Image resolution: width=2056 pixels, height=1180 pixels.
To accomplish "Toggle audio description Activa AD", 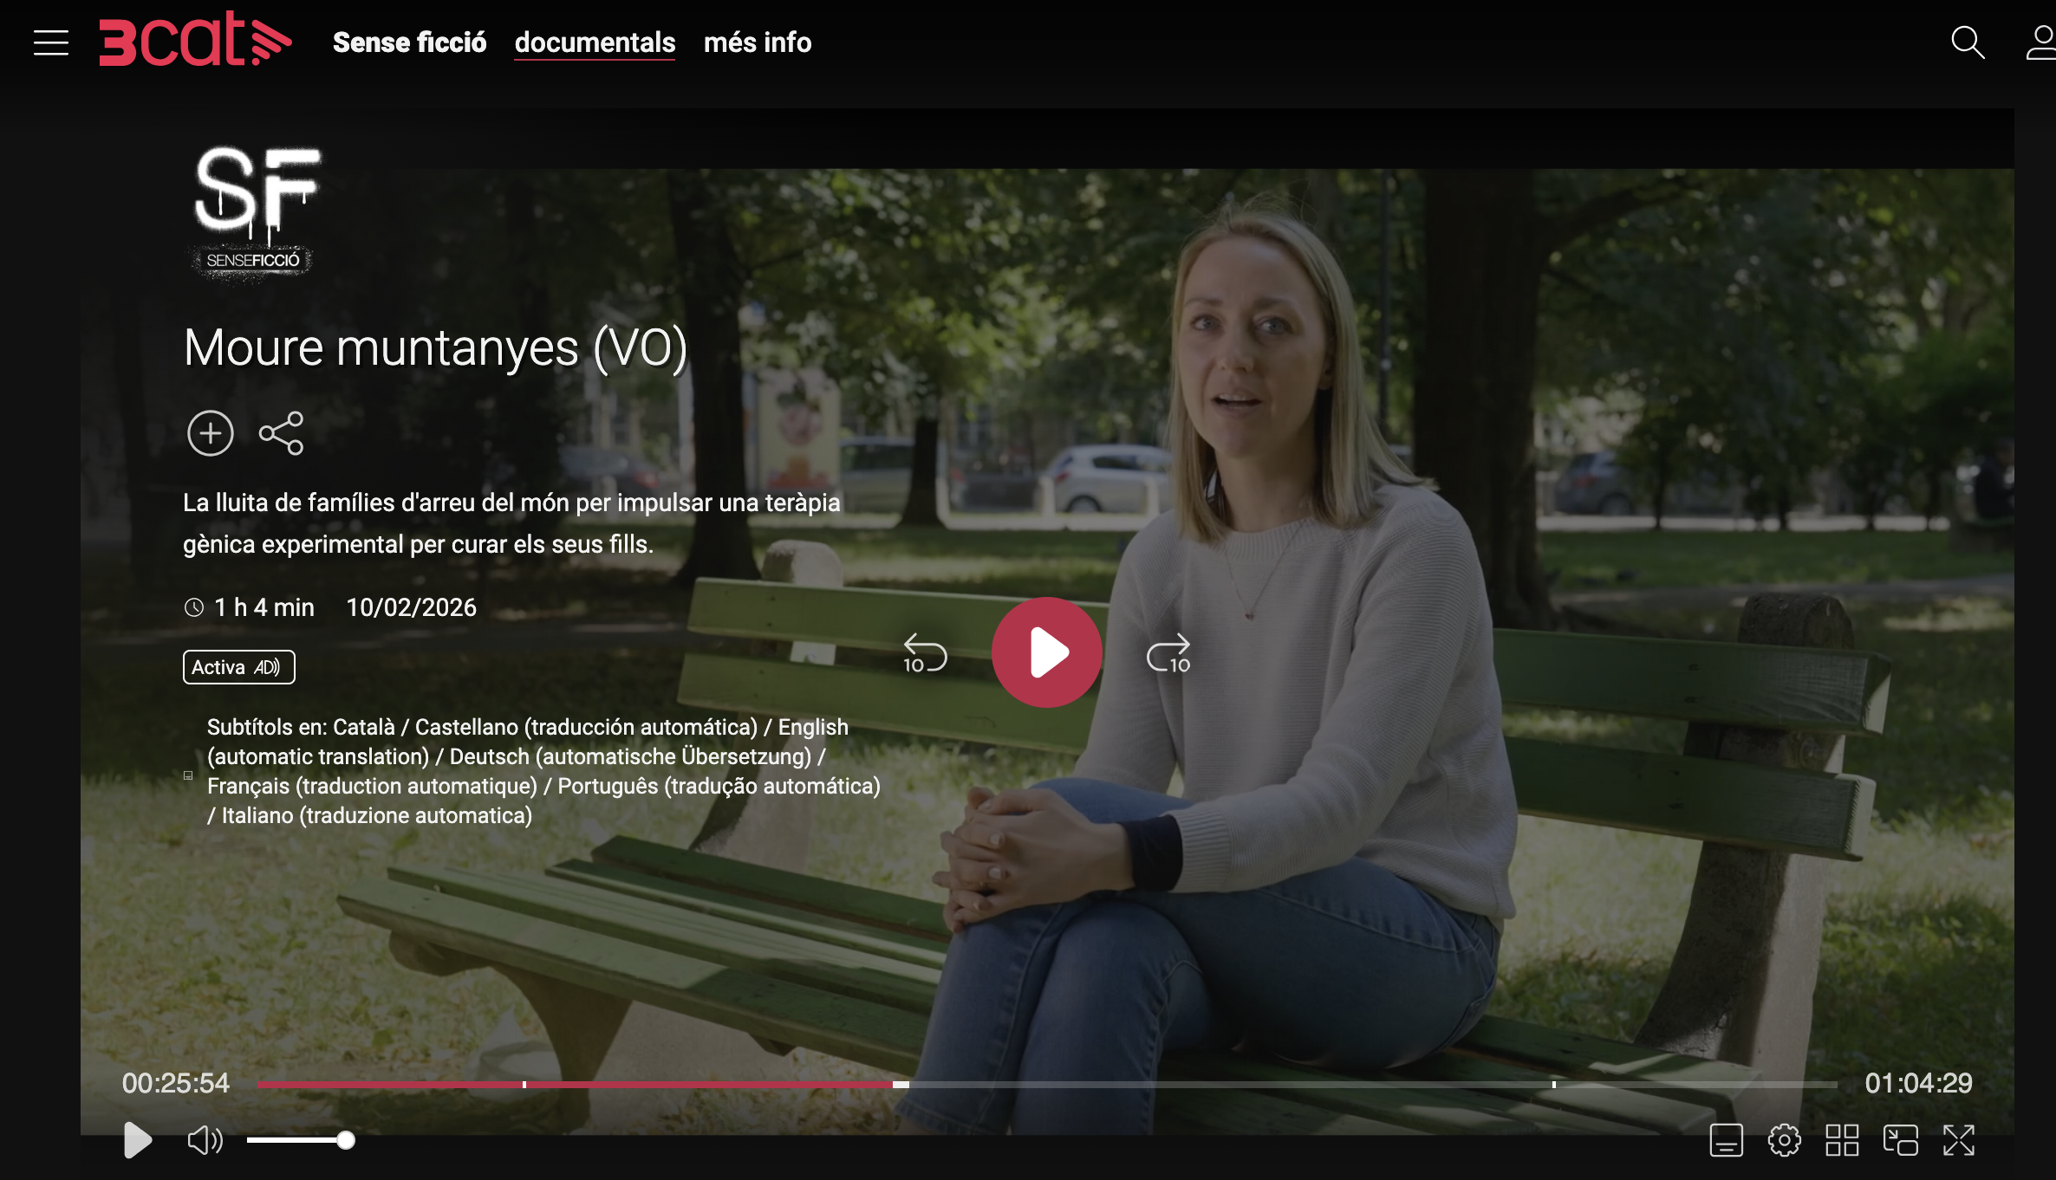I will click(x=238, y=667).
